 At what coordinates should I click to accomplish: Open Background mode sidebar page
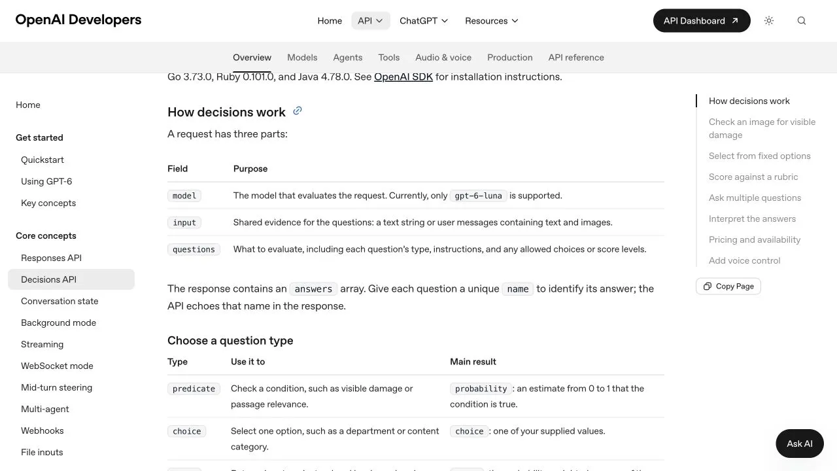pyautogui.click(x=58, y=323)
